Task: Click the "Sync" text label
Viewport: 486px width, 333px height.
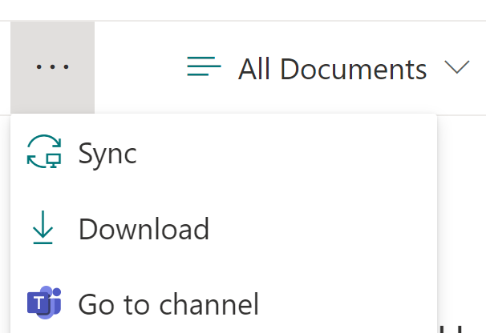Action: coord(107,153)
